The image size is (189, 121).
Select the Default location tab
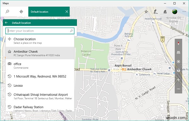point(49,12)
